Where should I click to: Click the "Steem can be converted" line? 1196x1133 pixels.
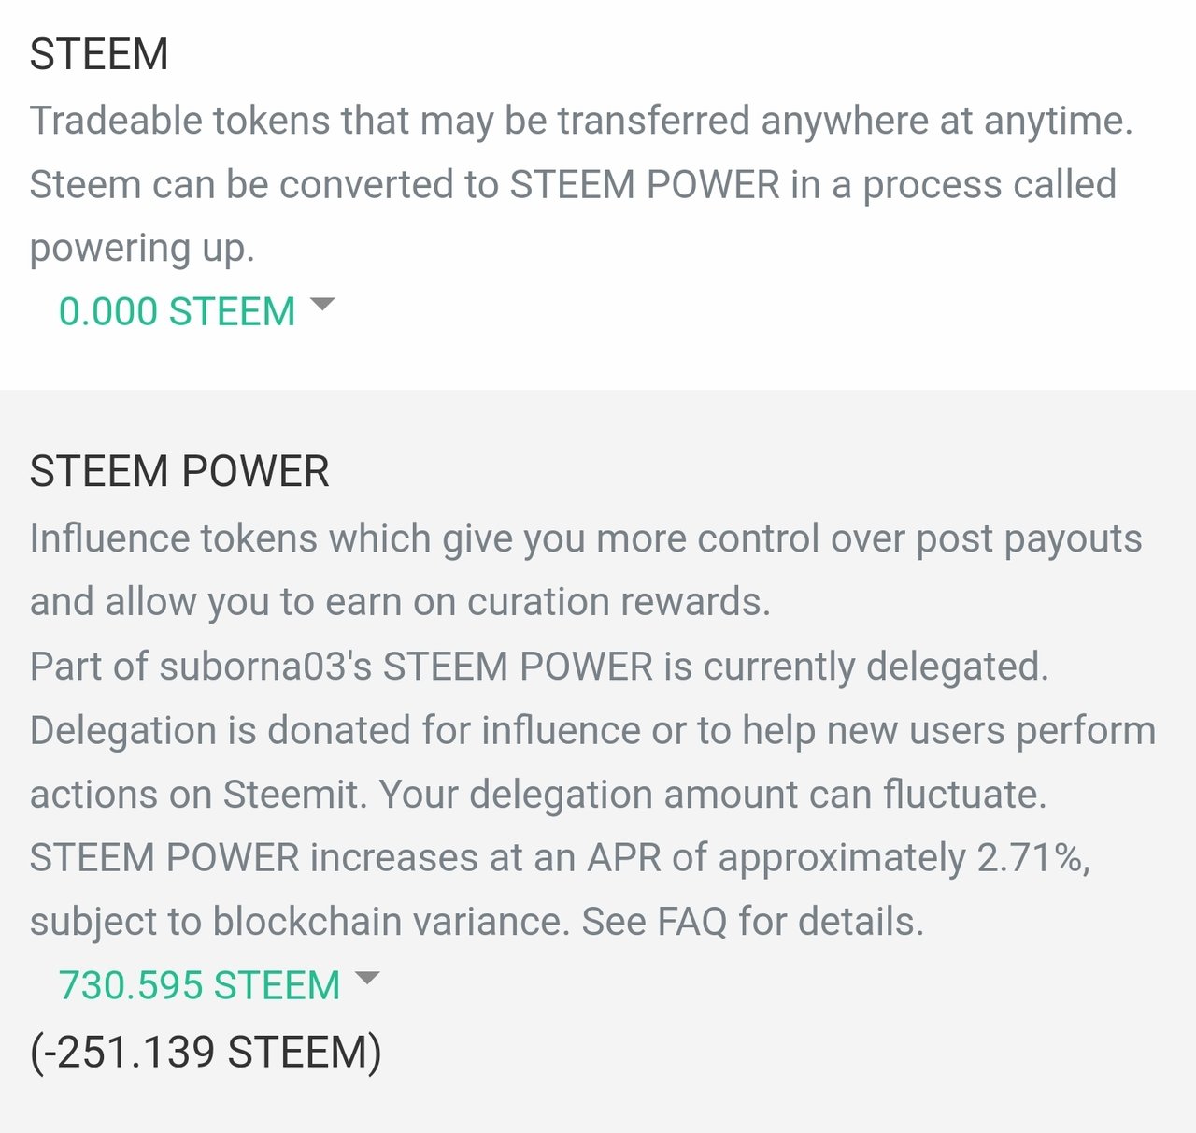coord(572,184)
